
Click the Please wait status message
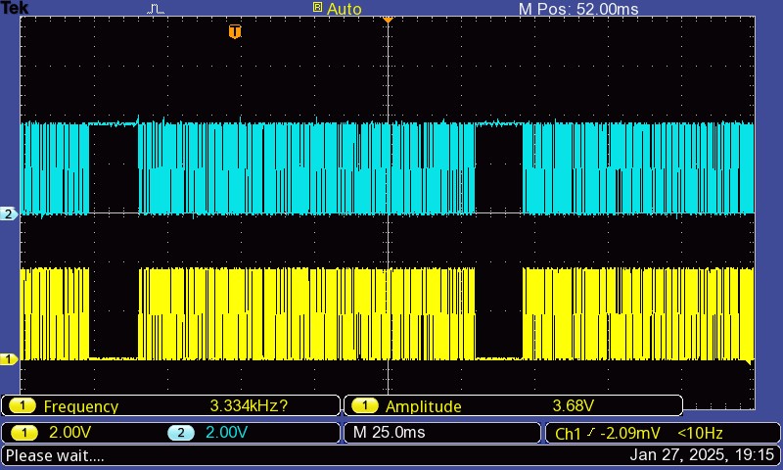point(55,455)
